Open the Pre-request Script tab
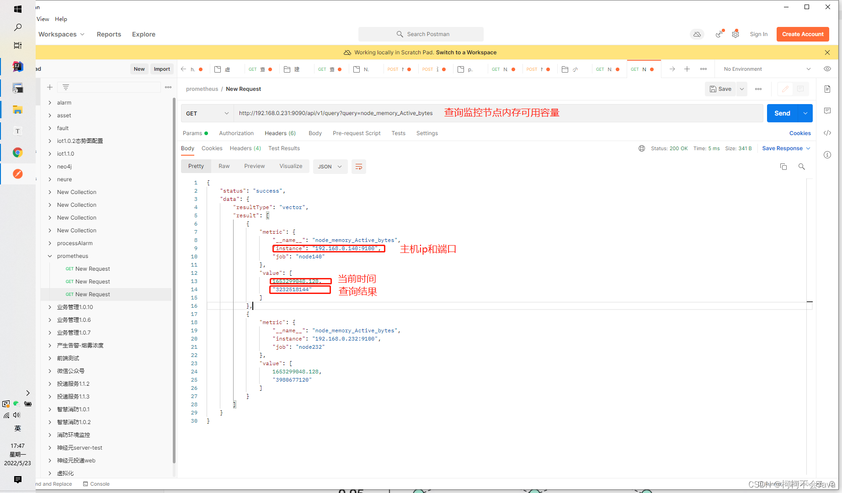Viewport: 842px width, 493px height. 357,133
